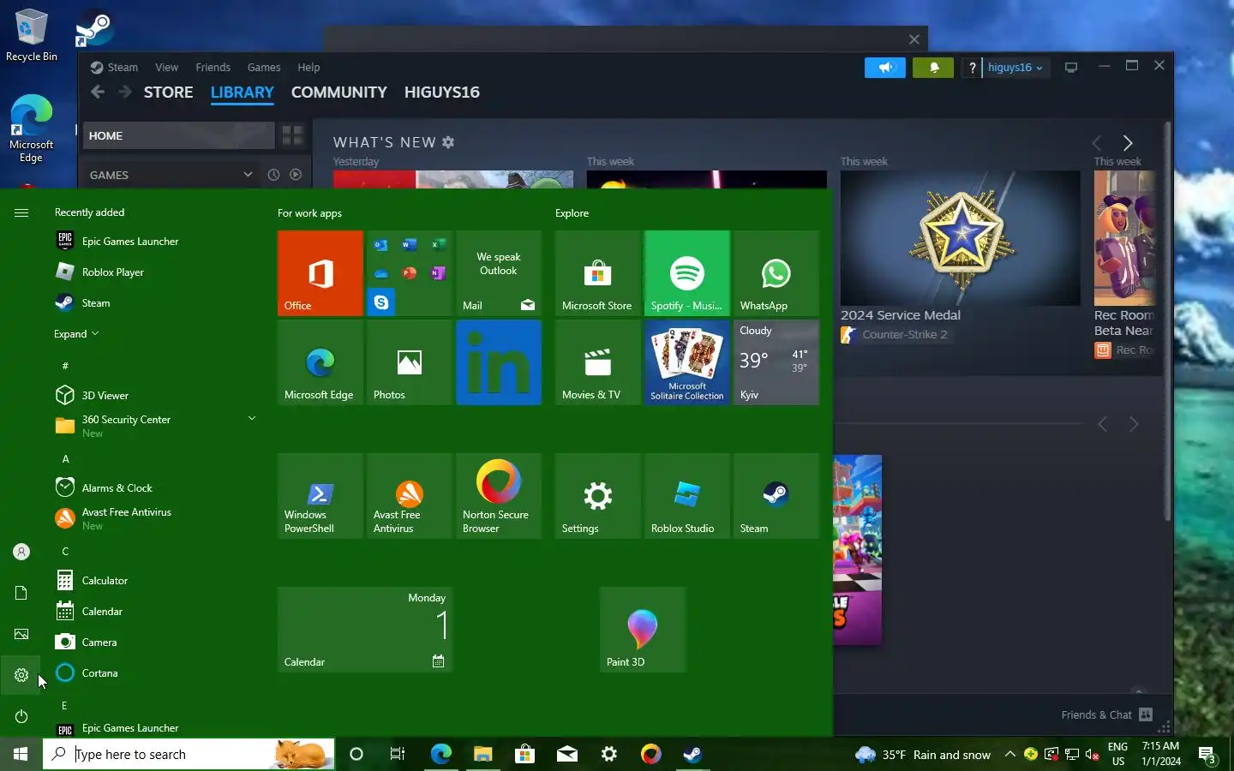
Task: Switch to the COMMUNITY tab in Steam
Action: 338,93
